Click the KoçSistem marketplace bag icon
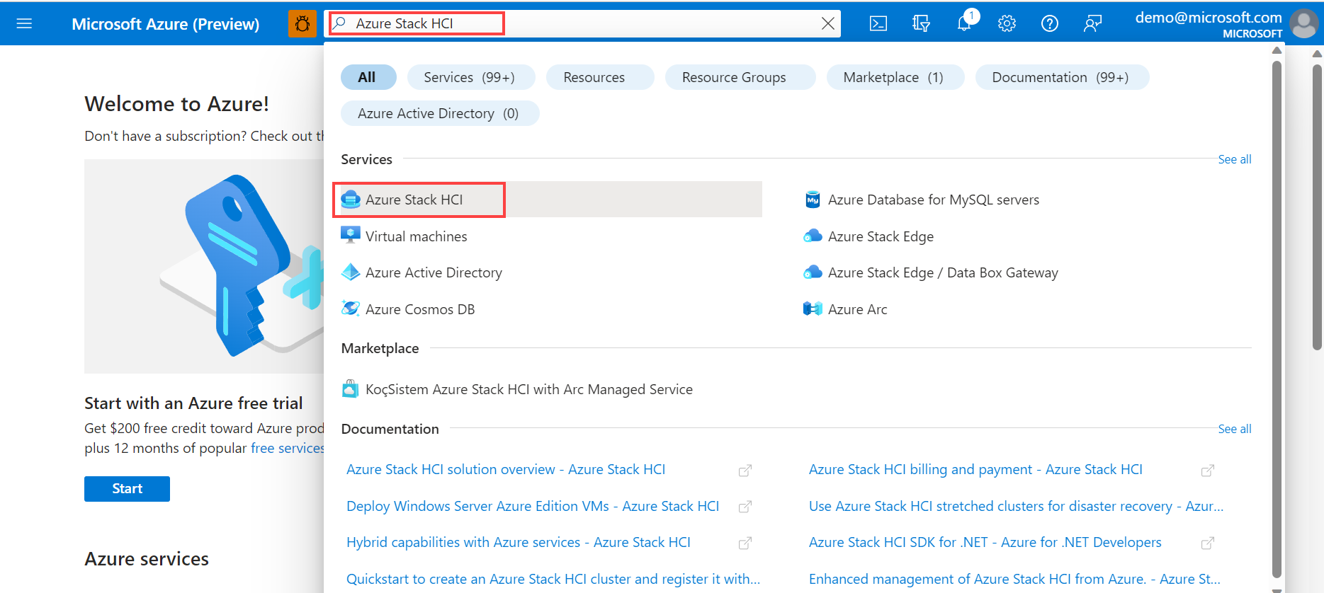The width and height of the screenshot is (1324, 593). point(350,388)
